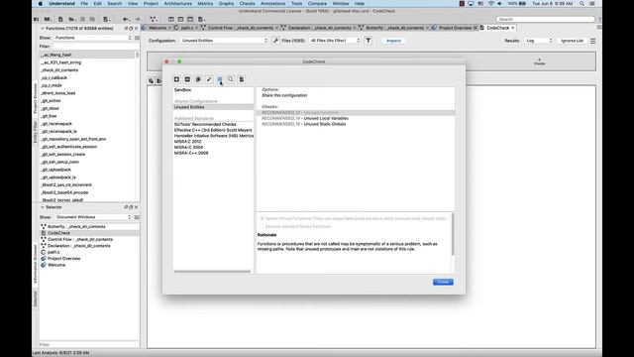The width and height of the screenshot is (634, 357).
Task: Select MISRA-C 2012 standard
Action: click(x=187, y=142)
